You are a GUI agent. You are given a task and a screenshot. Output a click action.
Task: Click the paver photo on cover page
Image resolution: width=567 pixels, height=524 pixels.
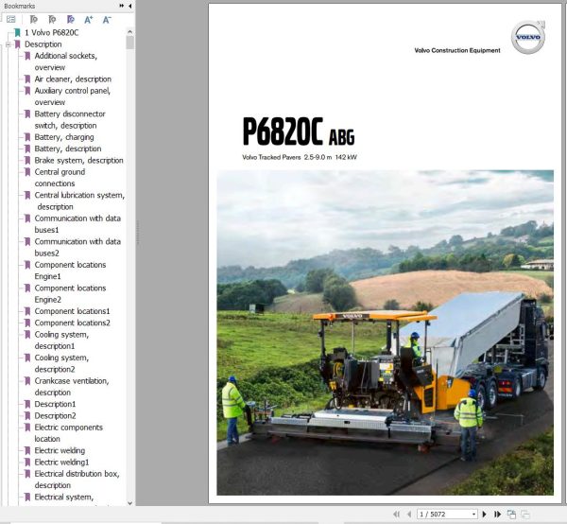(385, 333)
